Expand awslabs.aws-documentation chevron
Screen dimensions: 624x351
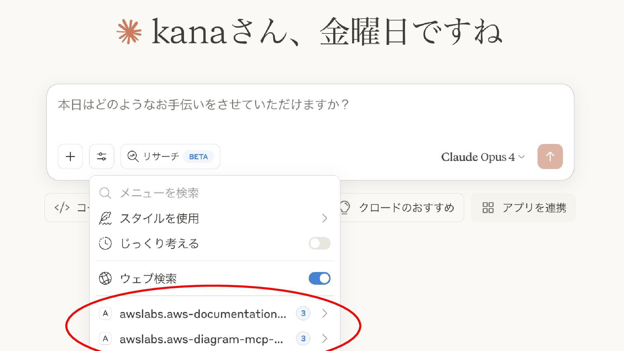(324, 313)
